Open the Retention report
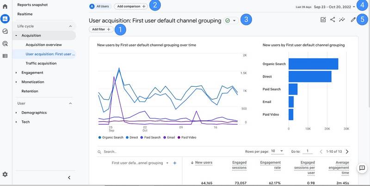Viewport: 370px width, 186px height. pyautogui.click(x=30, y=91)
